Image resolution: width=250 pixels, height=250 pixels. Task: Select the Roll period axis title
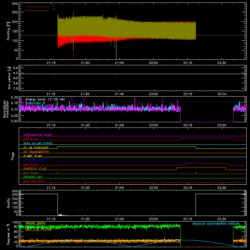9,78
